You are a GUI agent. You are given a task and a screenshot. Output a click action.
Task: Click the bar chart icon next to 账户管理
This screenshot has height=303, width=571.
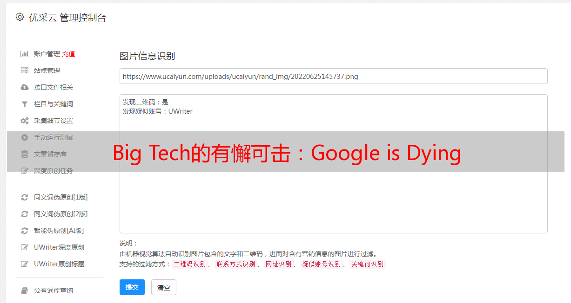click(x=25, y=54)
